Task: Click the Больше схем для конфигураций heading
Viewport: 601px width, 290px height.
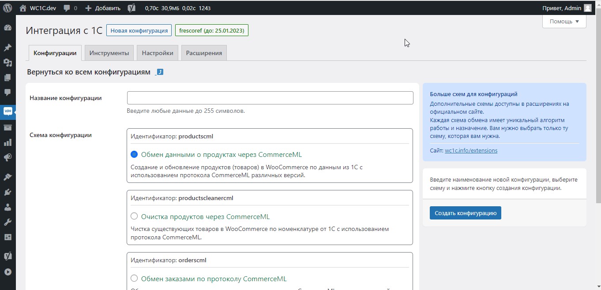Action: [x=473, y=94]
